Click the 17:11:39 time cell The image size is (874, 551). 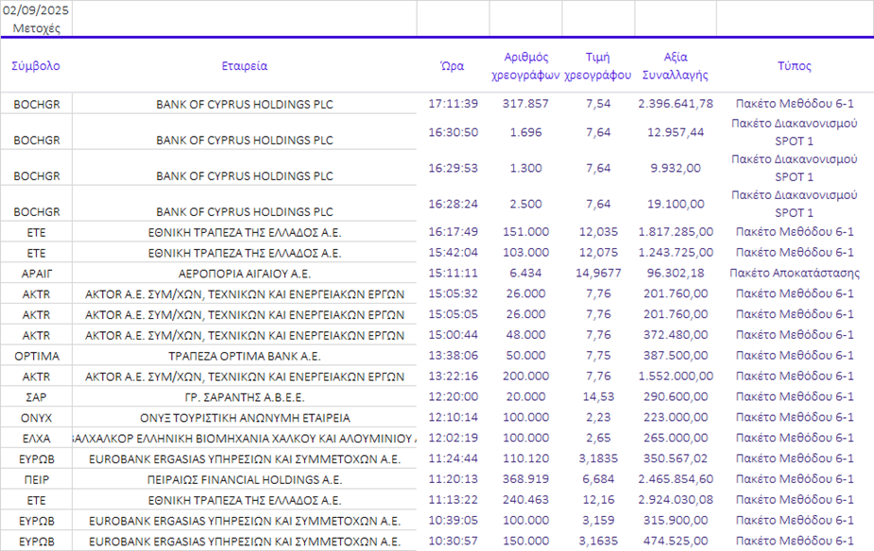(453, 104)
